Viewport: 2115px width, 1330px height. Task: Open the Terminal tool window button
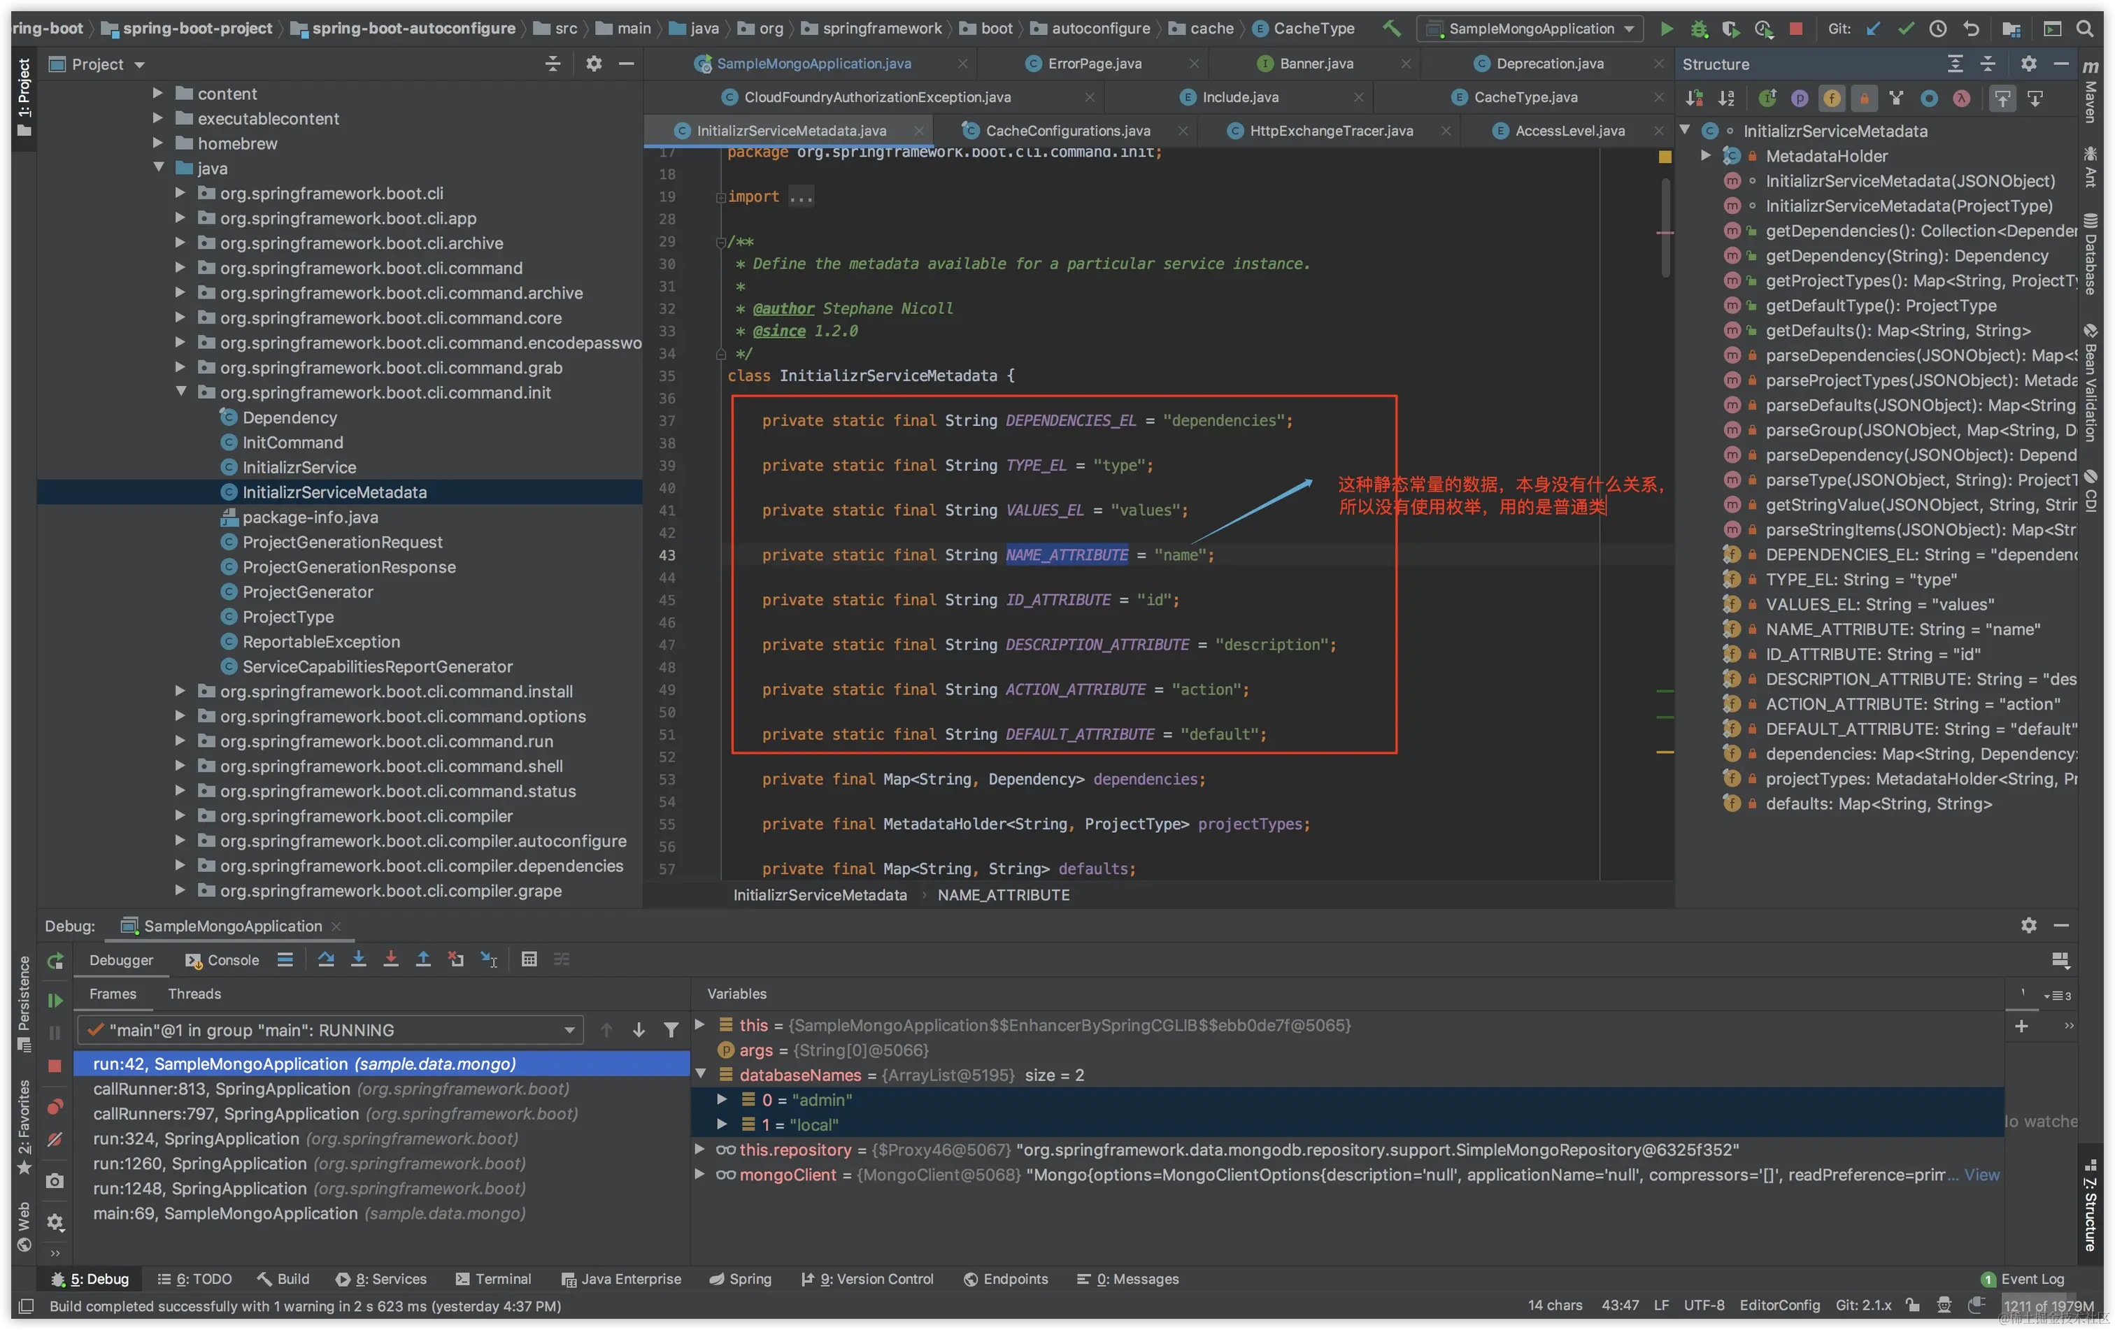click(494, 1279)
